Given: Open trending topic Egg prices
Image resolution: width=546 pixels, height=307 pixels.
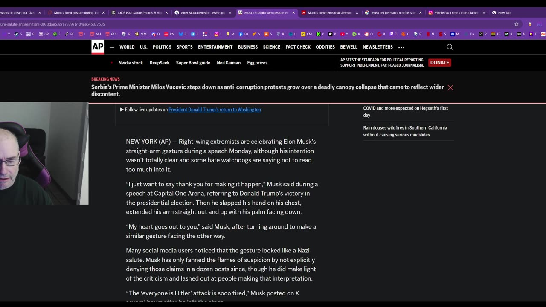Looking at the screenshot, I should coord(257,63).
